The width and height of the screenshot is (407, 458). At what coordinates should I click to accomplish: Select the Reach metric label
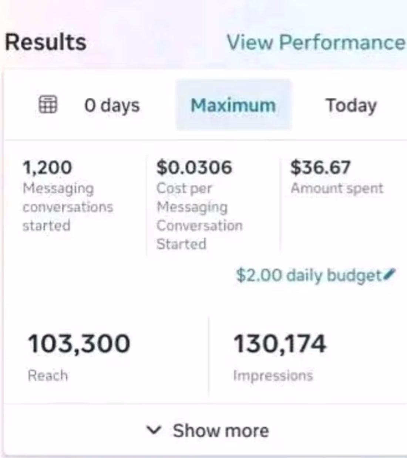coord(48,376)
